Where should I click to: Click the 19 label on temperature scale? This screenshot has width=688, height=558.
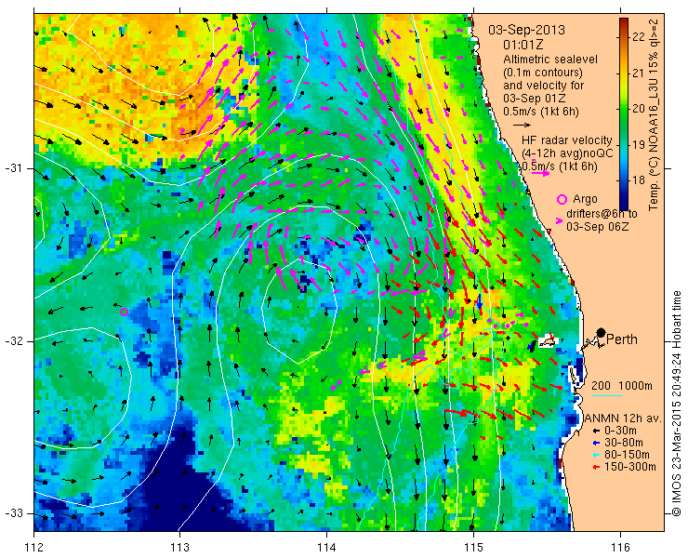pyautogui.click(x=640, y=145)
